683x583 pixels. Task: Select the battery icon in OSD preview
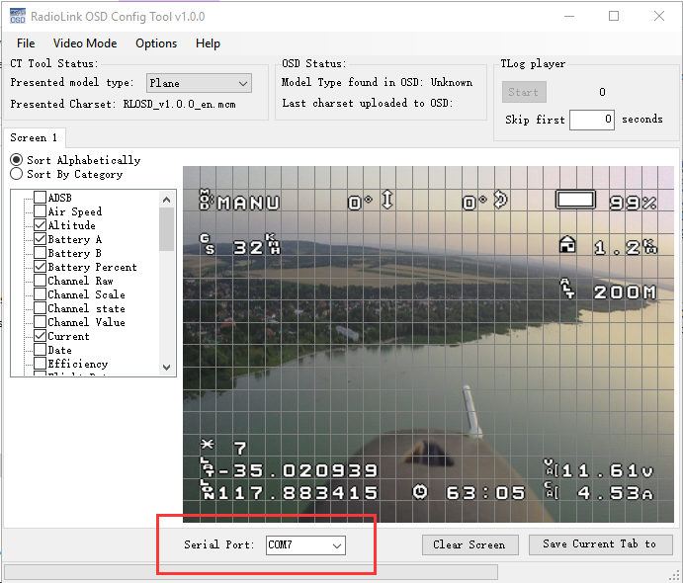pos(576,201)
